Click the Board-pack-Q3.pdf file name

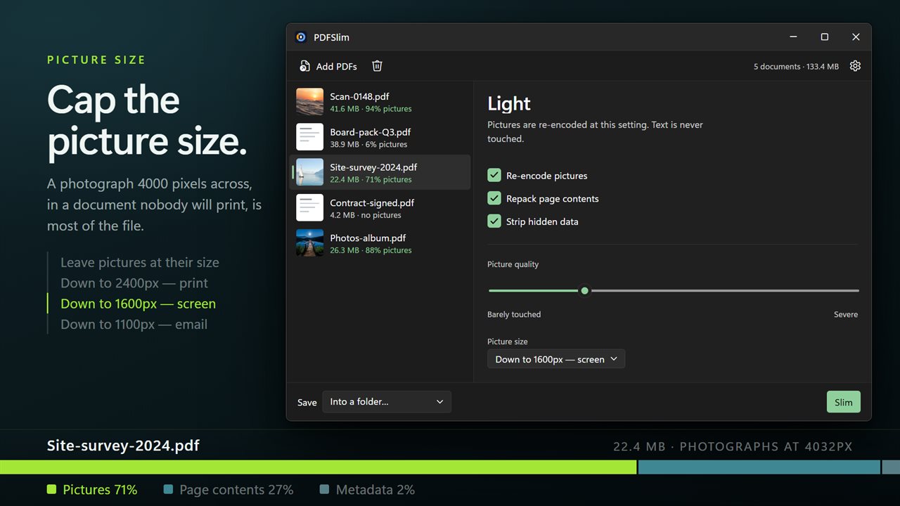coord(371,132)
